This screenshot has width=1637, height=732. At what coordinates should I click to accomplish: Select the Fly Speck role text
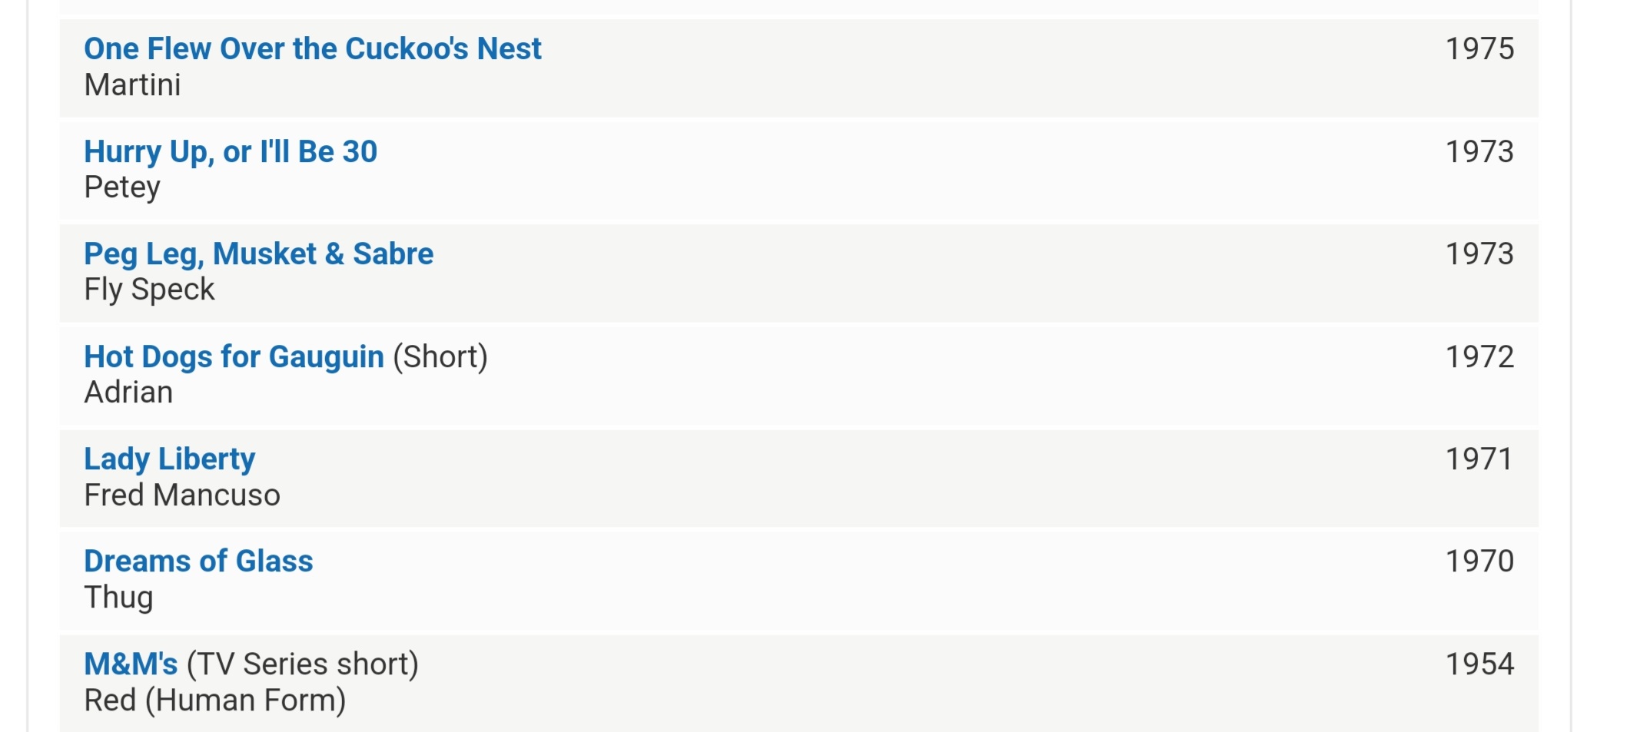pos(149,290)
